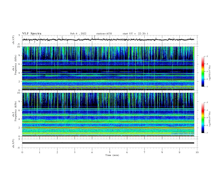This screenshot has width=222, height=171.
Task: Click the ch.1 "Frequency (kHz)" axis label
Action: pyautogui.click(x=16, y=65)
